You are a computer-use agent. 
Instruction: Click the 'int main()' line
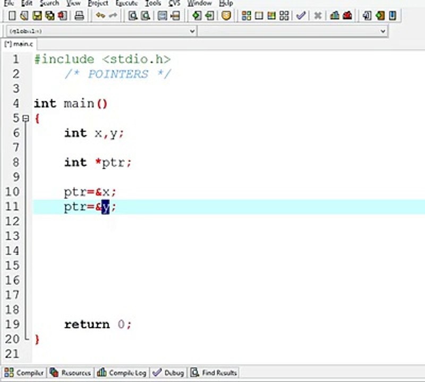point(71,103)
